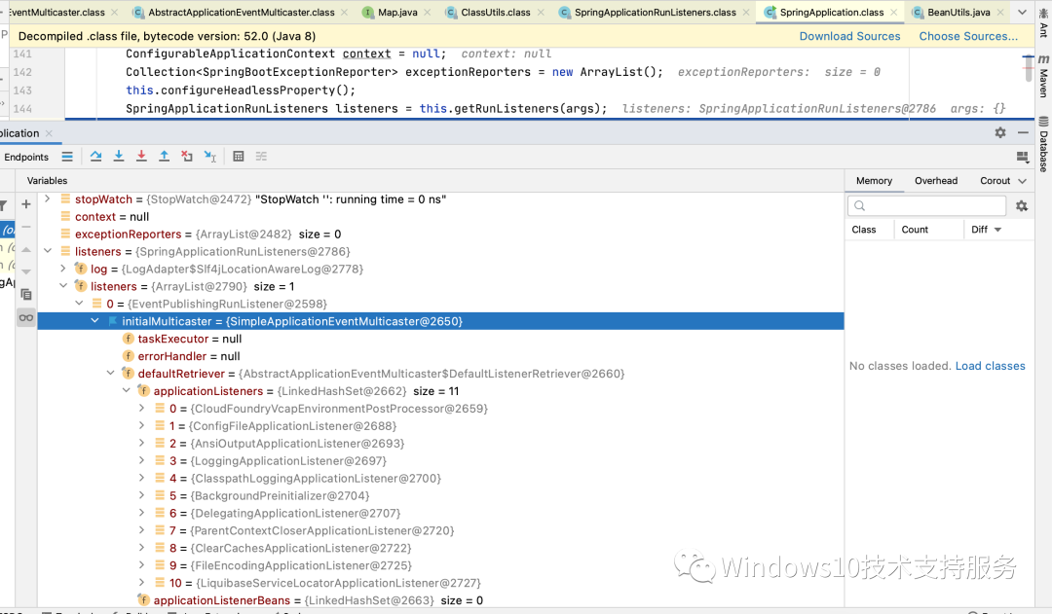Select the applicationListenerBeans row
The width and height of the screenshot is (1052, 614).
click(440, 600)
